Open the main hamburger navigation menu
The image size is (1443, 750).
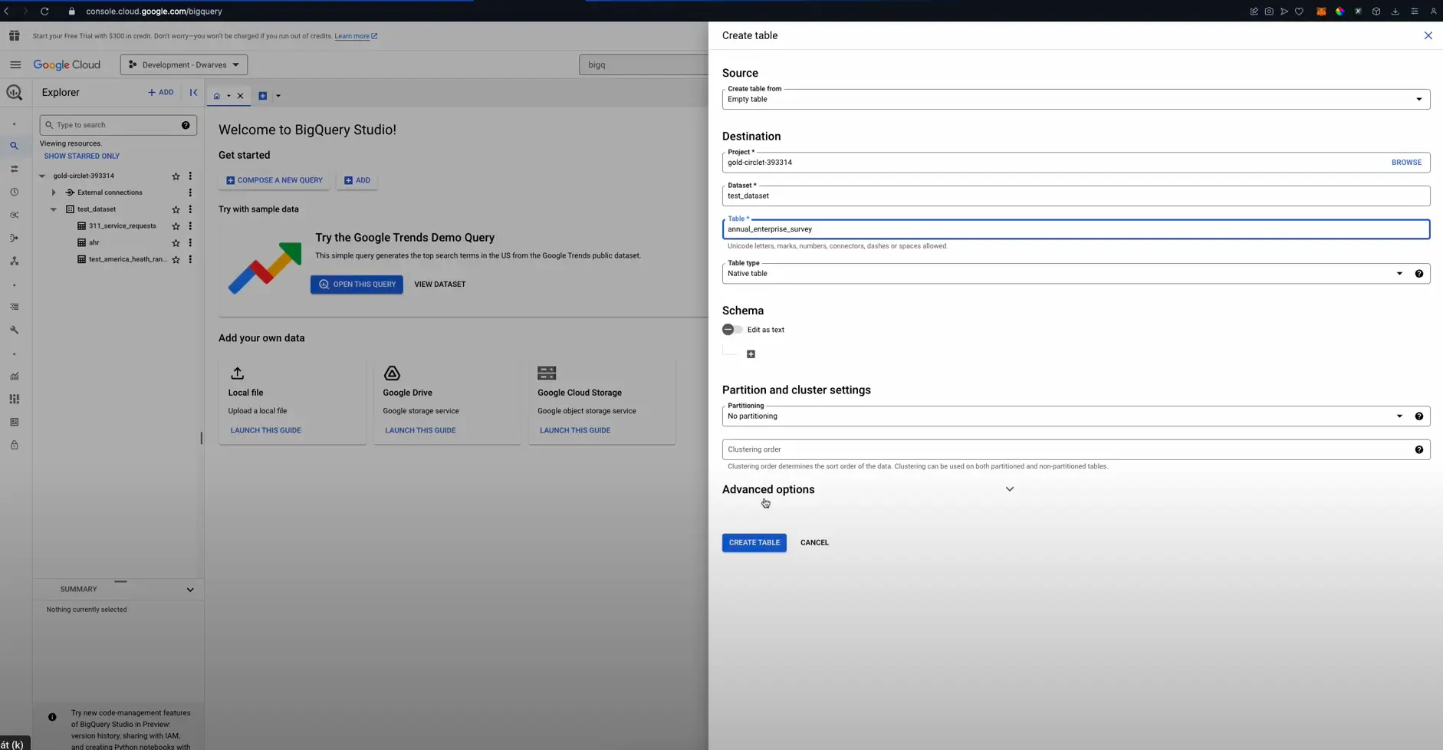tap(15, 64)
